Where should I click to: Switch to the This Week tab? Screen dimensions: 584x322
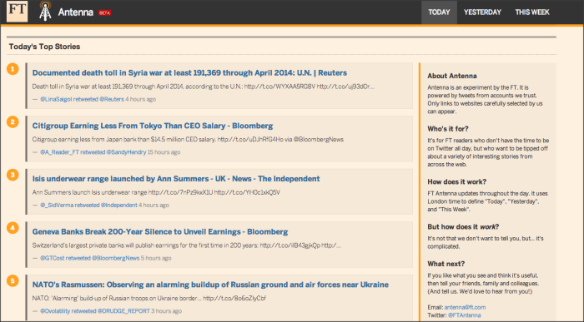click(532, 12)
